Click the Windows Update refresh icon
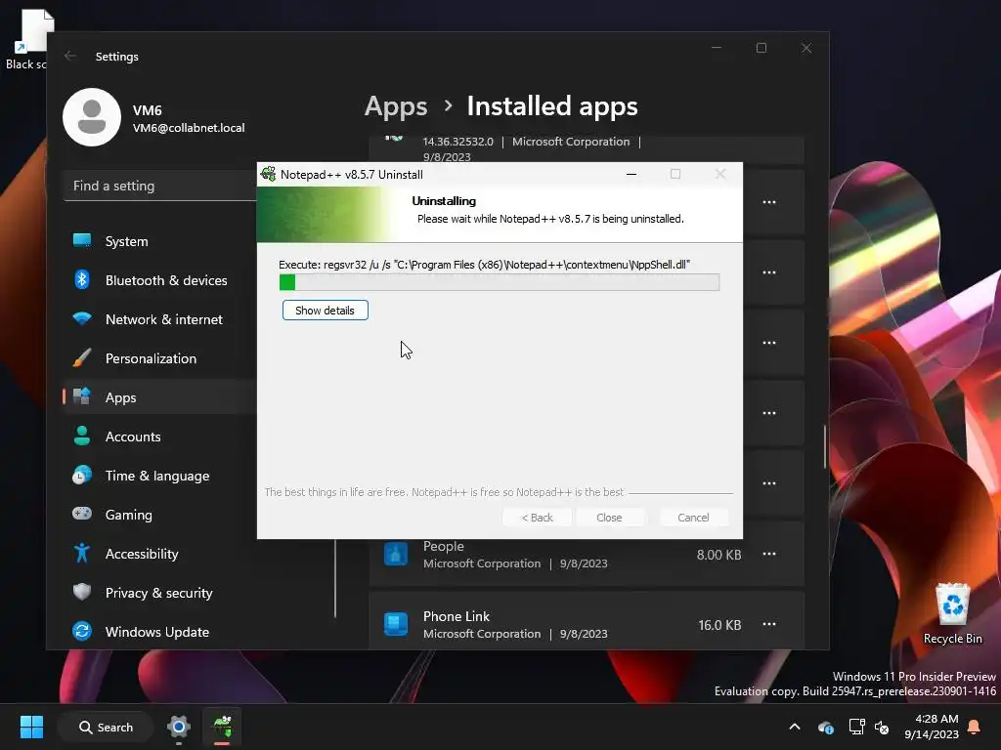Screen dimensions: 1001x750 click(x=82, y=632)
